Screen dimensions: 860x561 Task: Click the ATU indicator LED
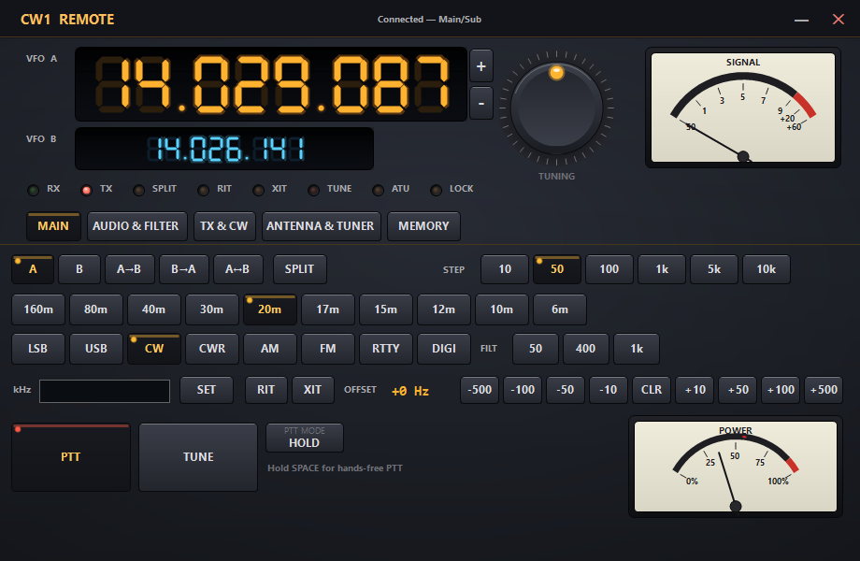378,190
